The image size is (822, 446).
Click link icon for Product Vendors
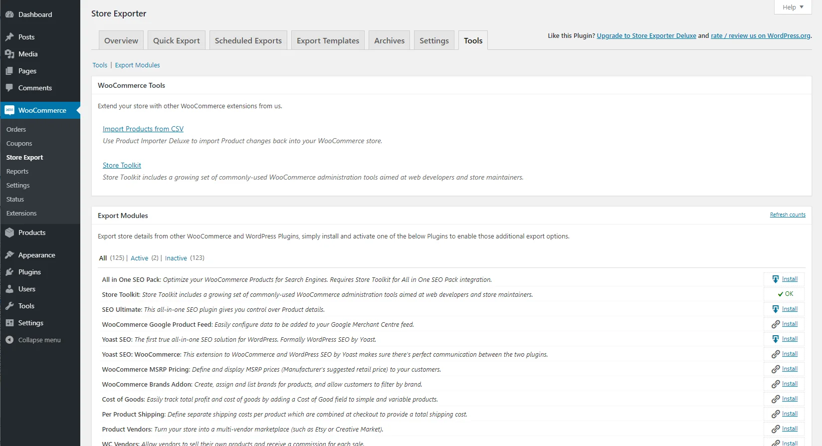point(776,429)
